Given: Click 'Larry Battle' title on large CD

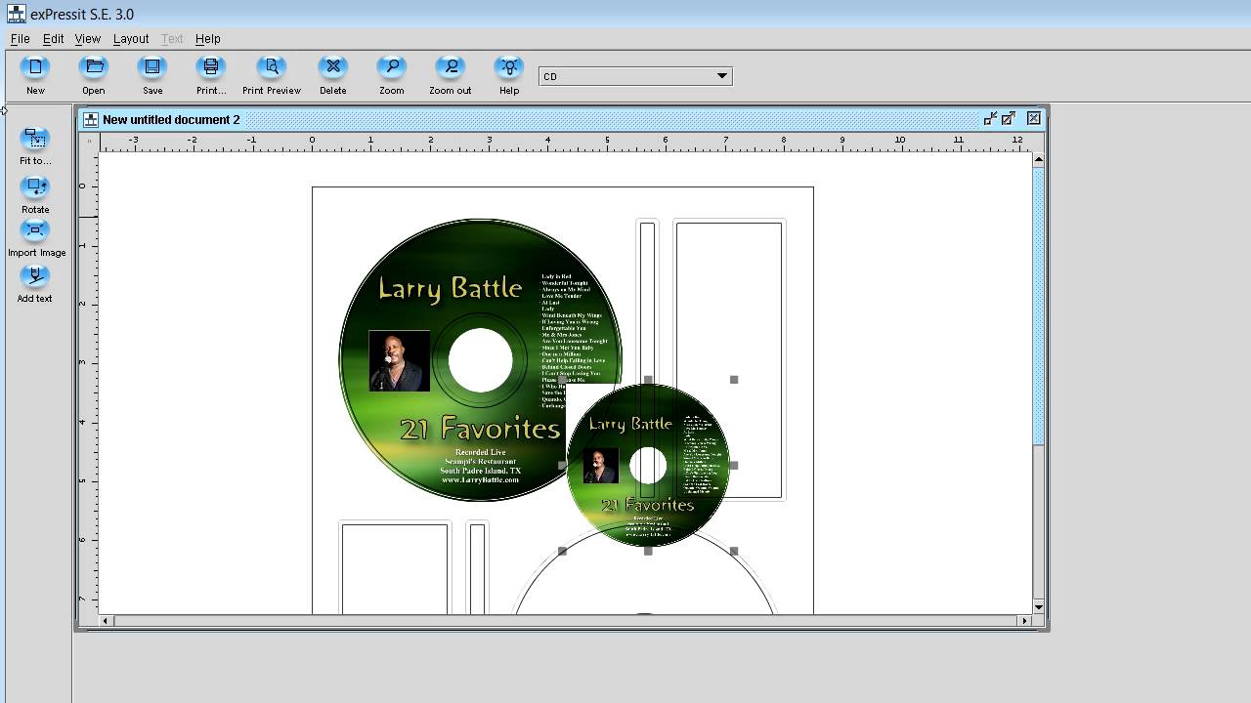Looking at the screenshot, I should pyautogui.click(x=451, y=288).
